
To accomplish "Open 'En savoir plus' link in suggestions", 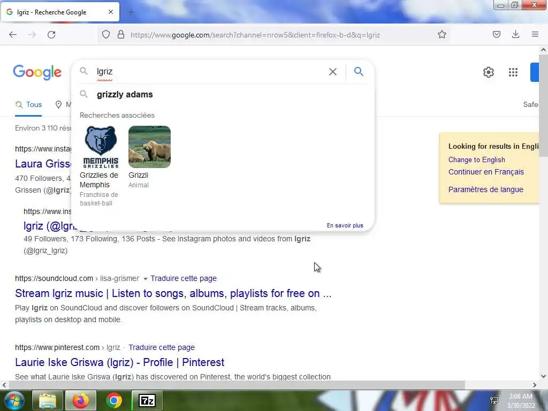I will (345, 225).
